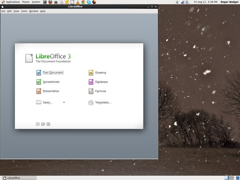
Task: Click the first small icon at bottom of Start Center
Action: click(38, 124)
